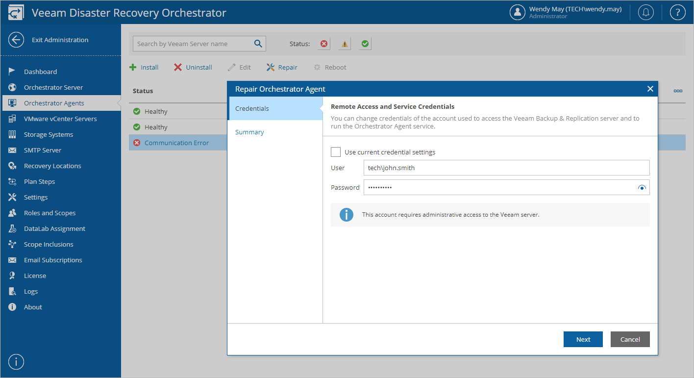Click the Reboot toolbar button

click(x=330, y=67)
